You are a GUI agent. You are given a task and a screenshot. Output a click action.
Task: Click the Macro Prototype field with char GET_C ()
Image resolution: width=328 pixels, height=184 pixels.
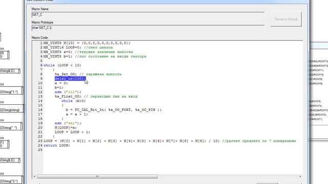pos(148,28)
